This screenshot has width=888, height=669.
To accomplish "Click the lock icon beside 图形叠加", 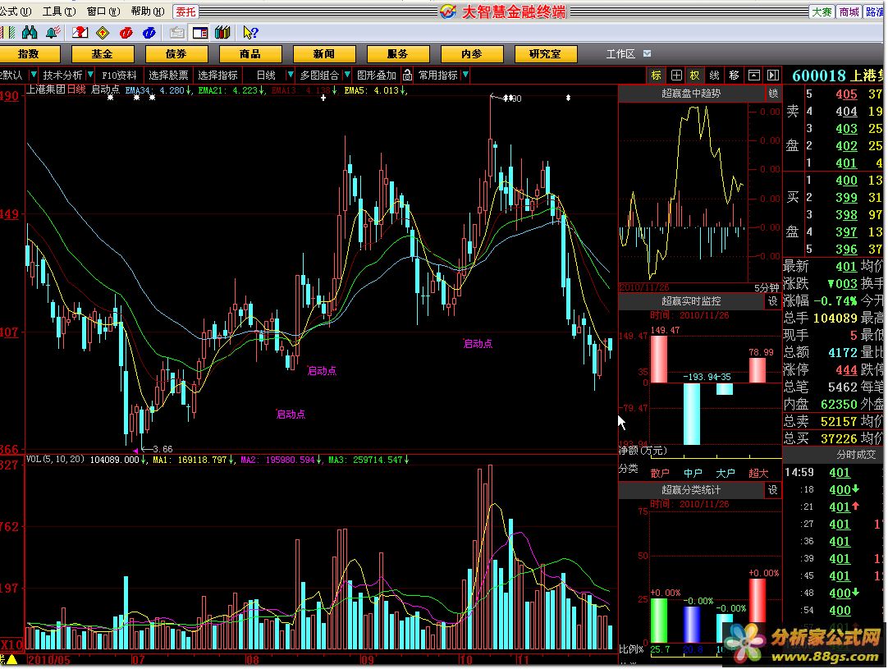I will point(407,75).
